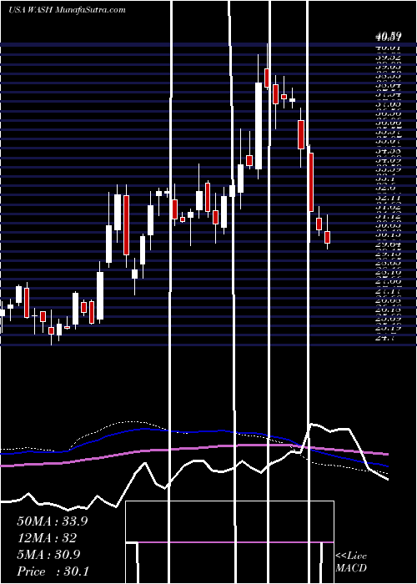Click the <<Live MACD label

pyautogui.click(x=351, y=562)
